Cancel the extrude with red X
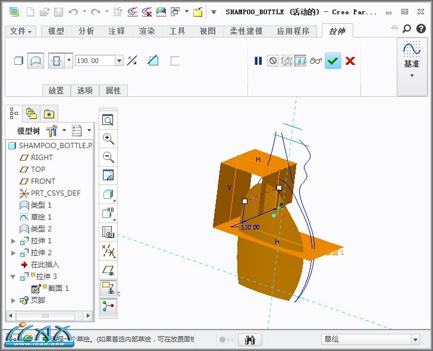433x351 pixels. (x=350, y=61)
